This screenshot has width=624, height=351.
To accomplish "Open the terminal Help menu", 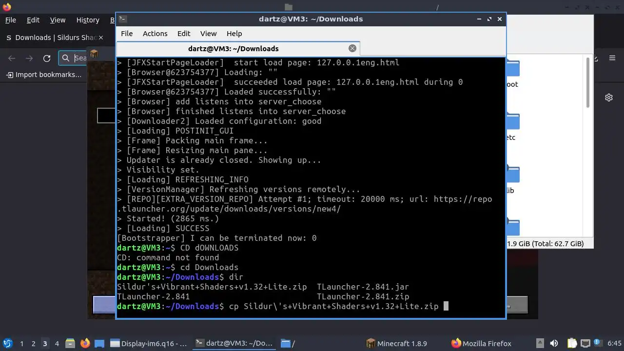I will click(x=234, y=34).
